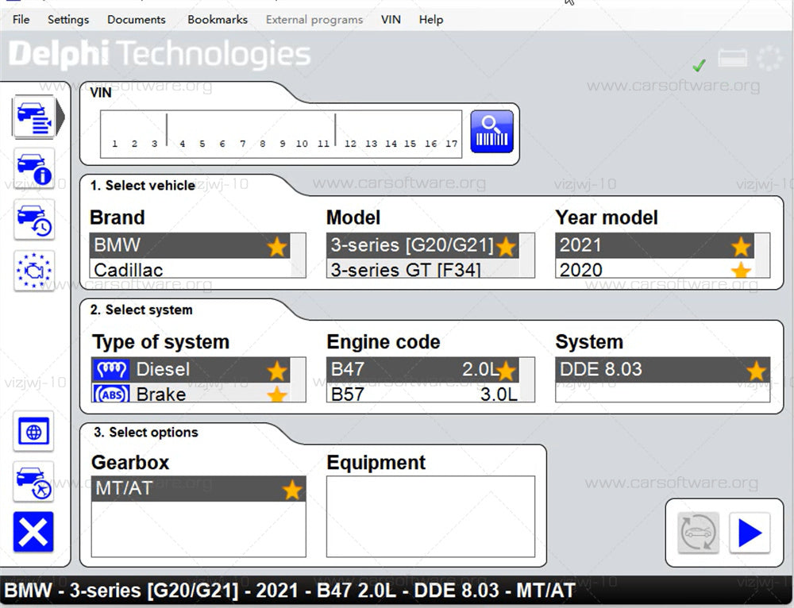Click the VIN number entry field
The width and height of the screenshot is (794, 608).
(x=281, y=133)
